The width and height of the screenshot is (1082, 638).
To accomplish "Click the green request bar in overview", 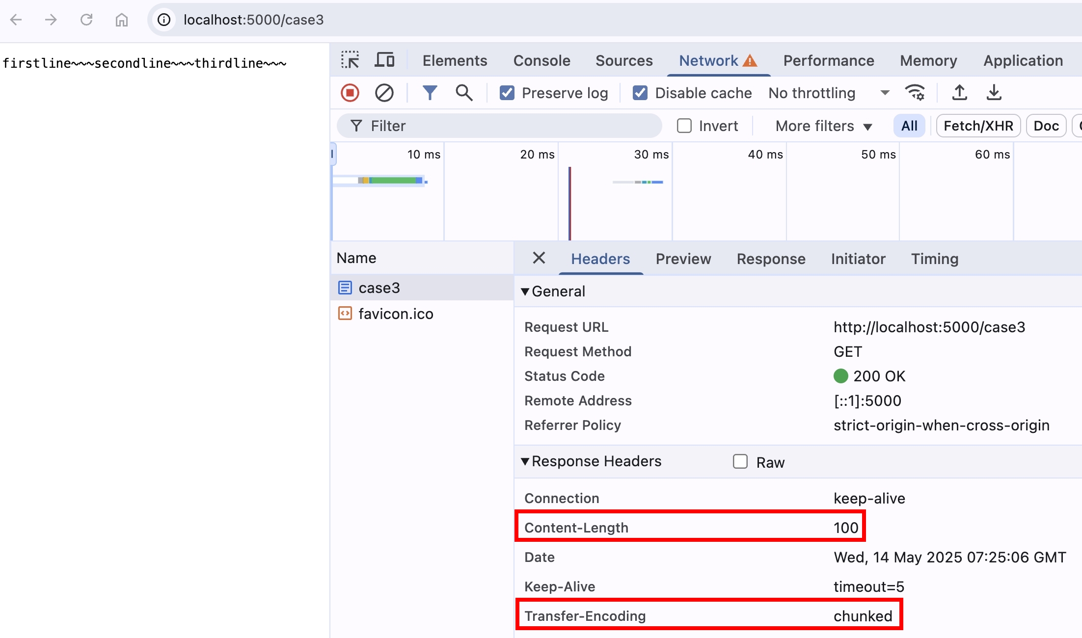I will [395, 181].
